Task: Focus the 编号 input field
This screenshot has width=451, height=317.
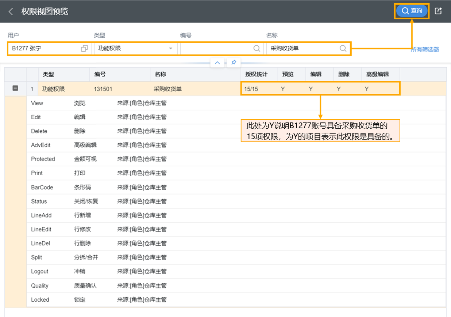Action: pos(221,48)
